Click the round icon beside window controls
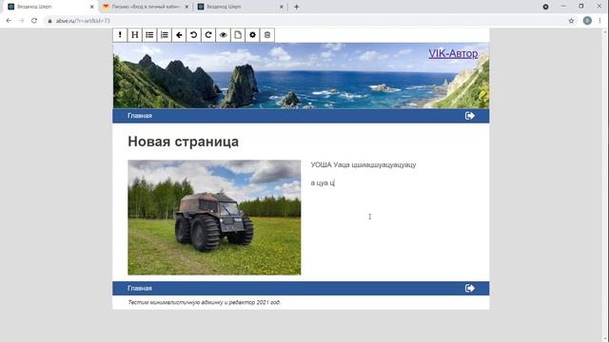 (x=545, y=7)
